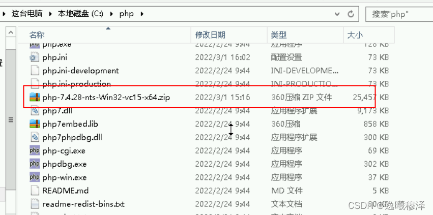Click the navigation pane scroll-up arrow
This screenshot has height=215, width=433.
pyautogui.click(x=11, y=33)
